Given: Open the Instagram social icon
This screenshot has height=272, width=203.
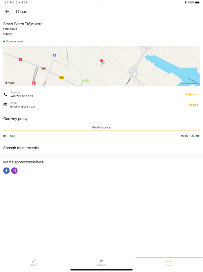Looking at the screenshot, I should coord(14,170).
